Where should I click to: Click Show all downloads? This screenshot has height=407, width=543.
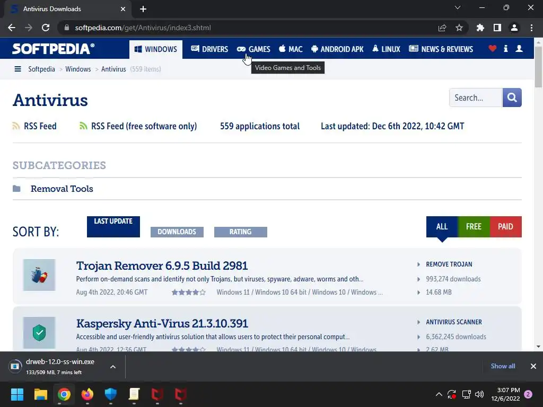503,366
